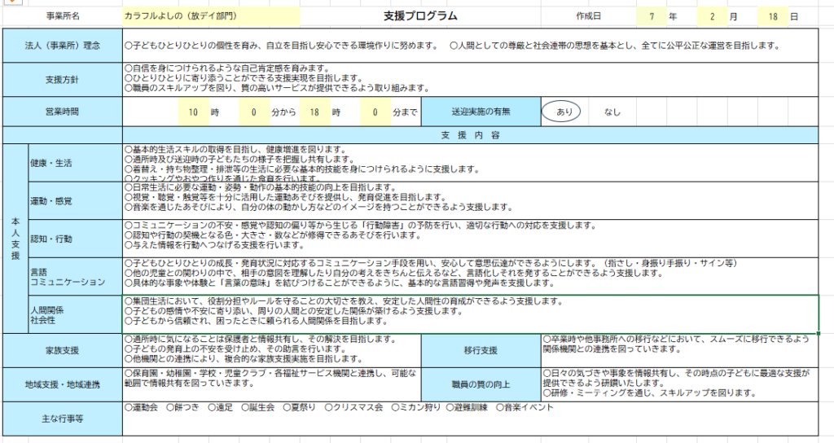Screen dimensions: 834x443
Task: Click text starting 保育園・幼稚園・学校
Action: [272, 378]
